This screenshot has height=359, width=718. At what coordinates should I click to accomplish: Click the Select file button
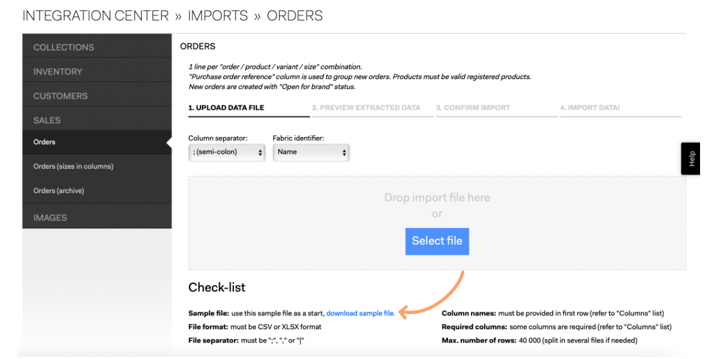437,241
